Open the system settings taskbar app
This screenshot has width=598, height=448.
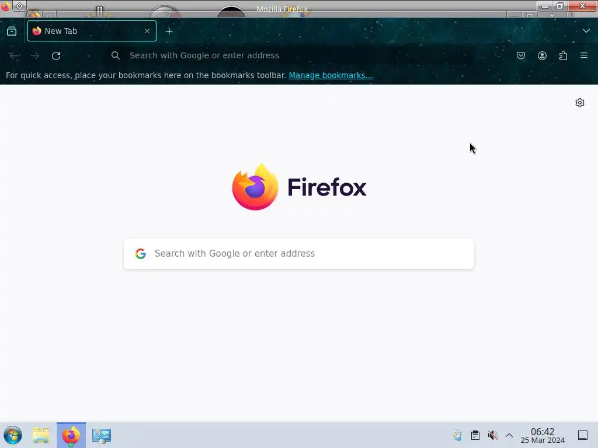tap(102, 435)
